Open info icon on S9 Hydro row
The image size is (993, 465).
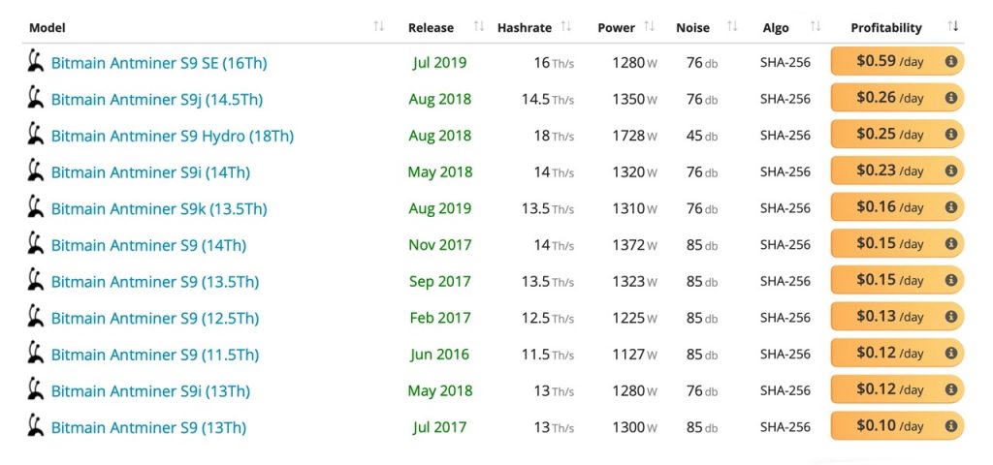tap(950, 135)
